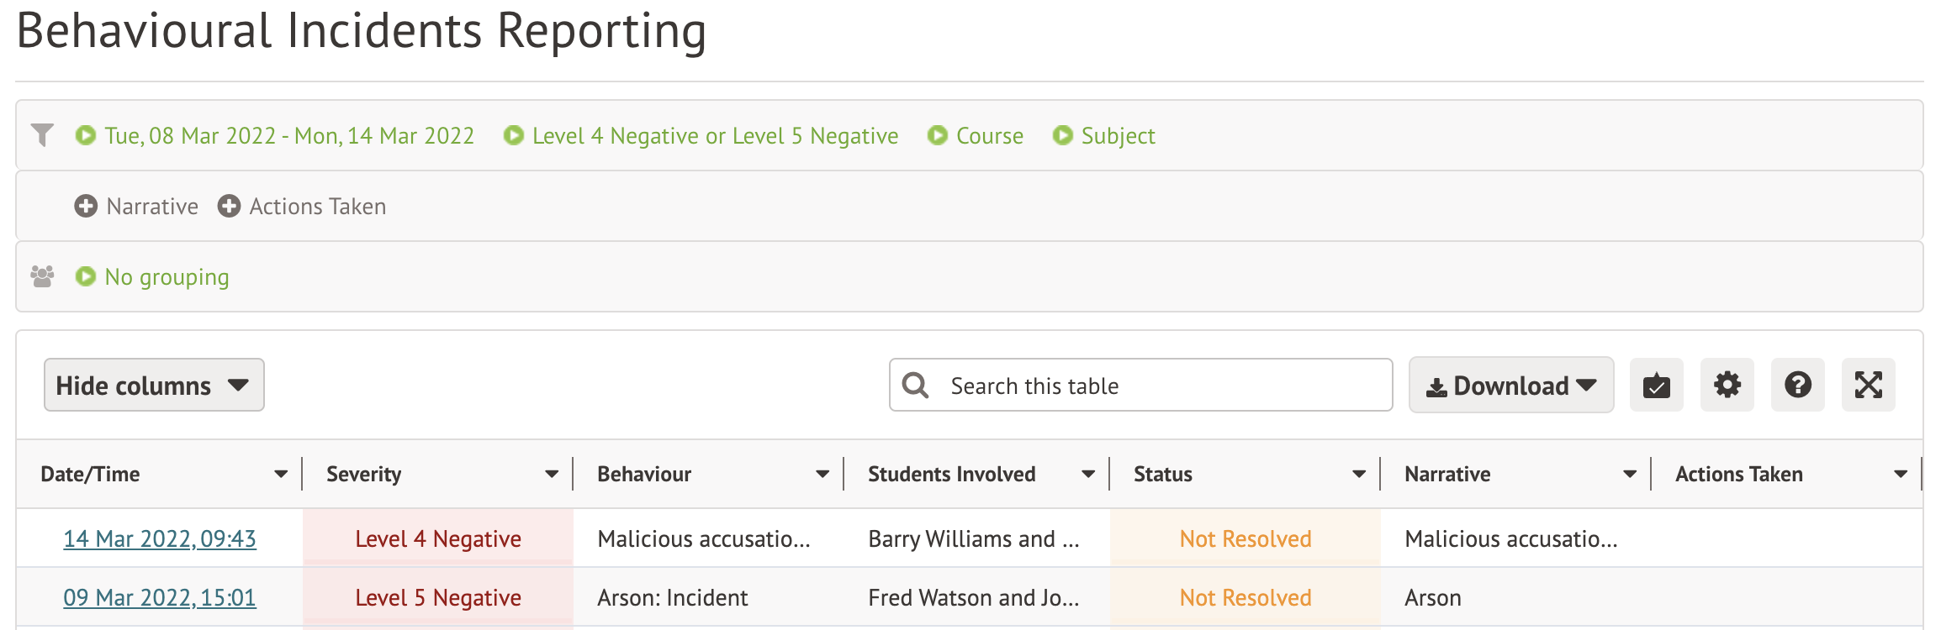This screenshot has height=630, width=1941.
Task: Open the Download dropdown
Action: [1510, 386]
